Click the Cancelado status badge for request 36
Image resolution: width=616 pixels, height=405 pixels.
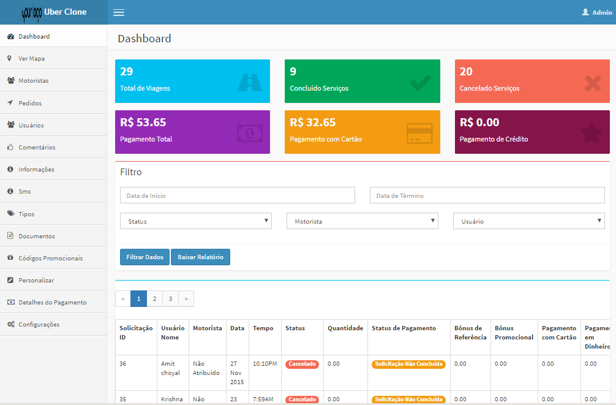click(x=302, y=364)
